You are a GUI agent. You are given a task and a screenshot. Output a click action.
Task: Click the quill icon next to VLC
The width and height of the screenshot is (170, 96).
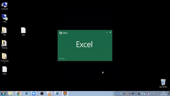coord(57,94)
